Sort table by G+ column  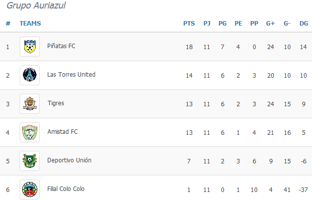270,24
